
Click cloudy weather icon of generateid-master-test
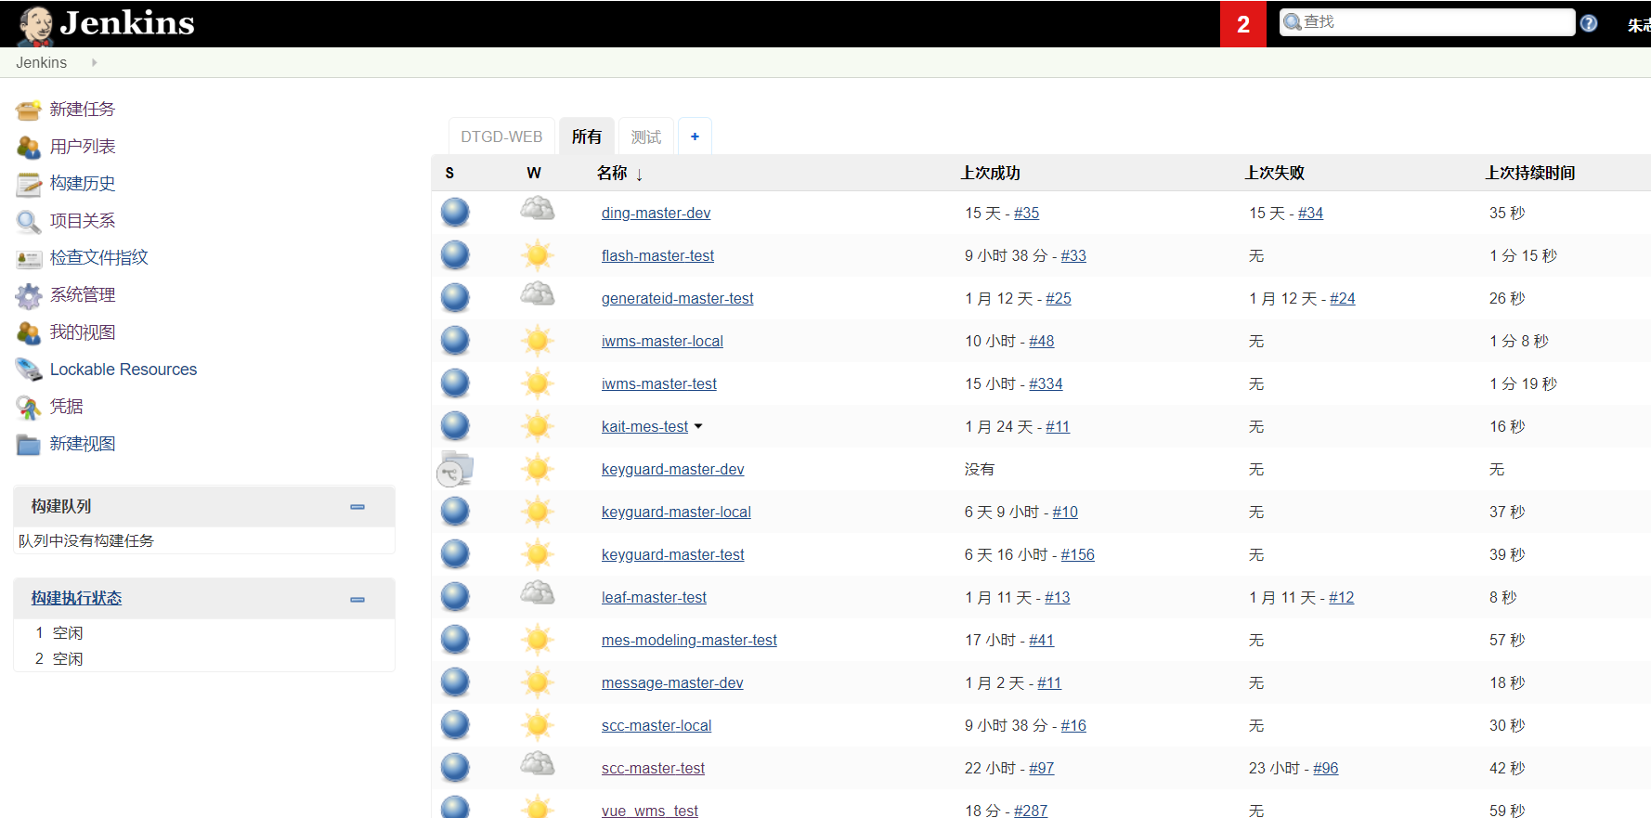(538, 294)
